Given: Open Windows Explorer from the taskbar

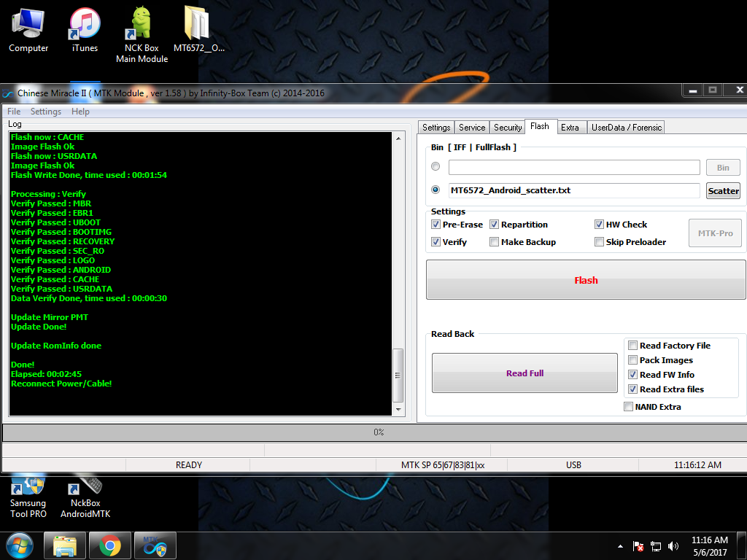Looking at the screenshot, I should tap(65, 545).
